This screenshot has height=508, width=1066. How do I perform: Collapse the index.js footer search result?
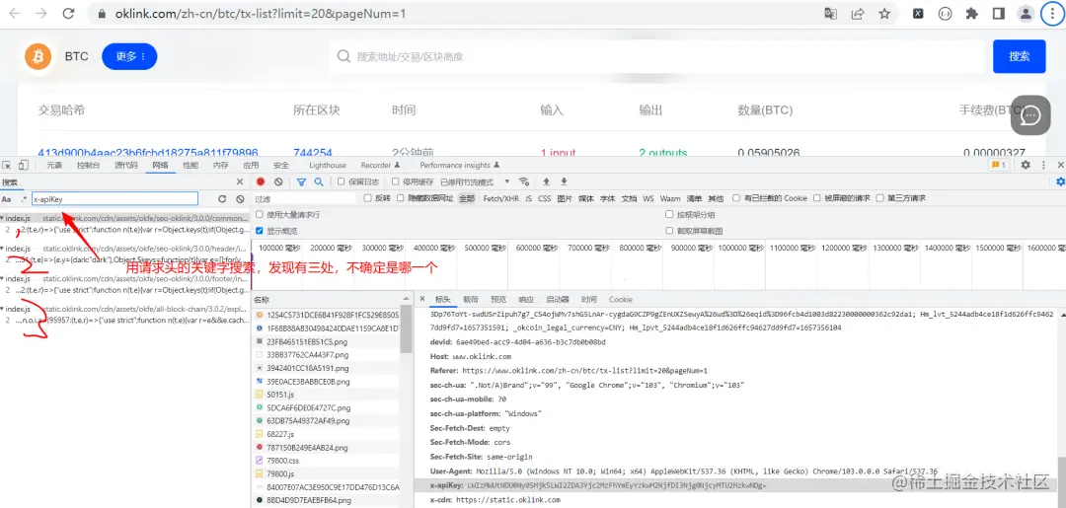click(x=3, y=278)
